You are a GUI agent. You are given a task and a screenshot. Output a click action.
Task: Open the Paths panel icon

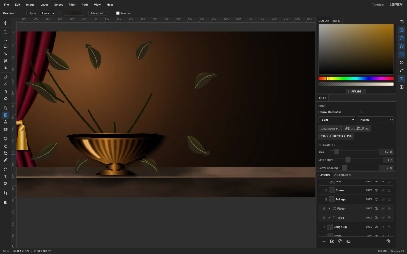click(402, 71)
